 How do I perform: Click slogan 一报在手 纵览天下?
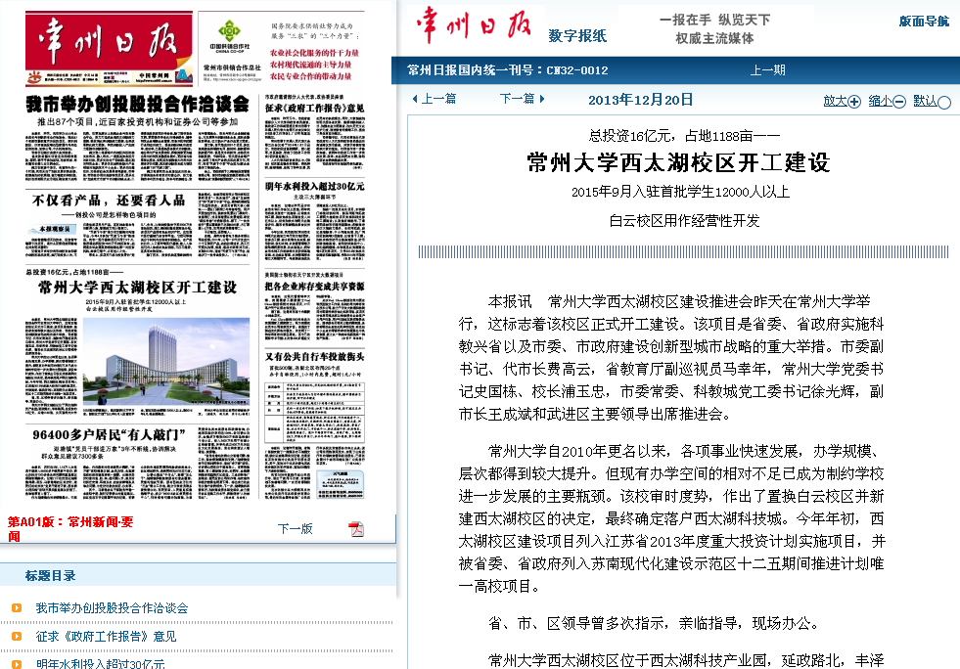(714, 20)
